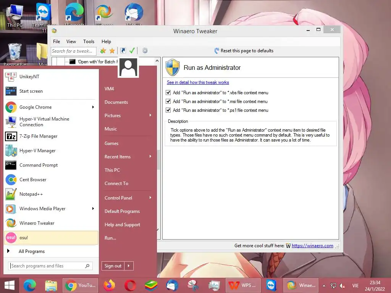Expand Google Chrome jump list arrow

[93, 107]
